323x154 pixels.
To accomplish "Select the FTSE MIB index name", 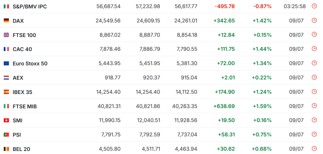I will pyautogui.click(x=25, y=106).
